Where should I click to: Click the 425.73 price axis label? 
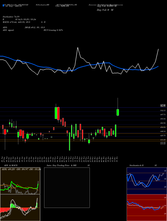point(163,136)
